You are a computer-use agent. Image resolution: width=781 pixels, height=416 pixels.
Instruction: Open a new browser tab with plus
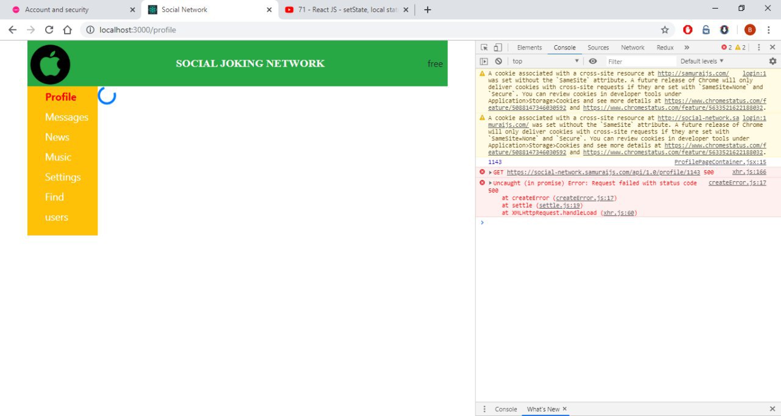pos(428,10)
